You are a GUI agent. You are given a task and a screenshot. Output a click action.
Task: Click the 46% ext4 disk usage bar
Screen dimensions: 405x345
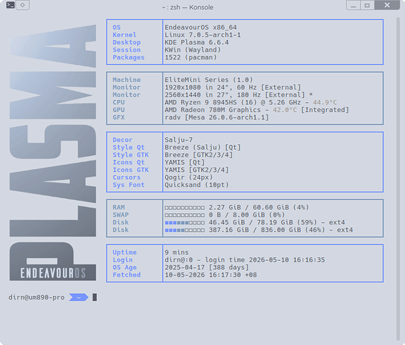tap(185, 230)
